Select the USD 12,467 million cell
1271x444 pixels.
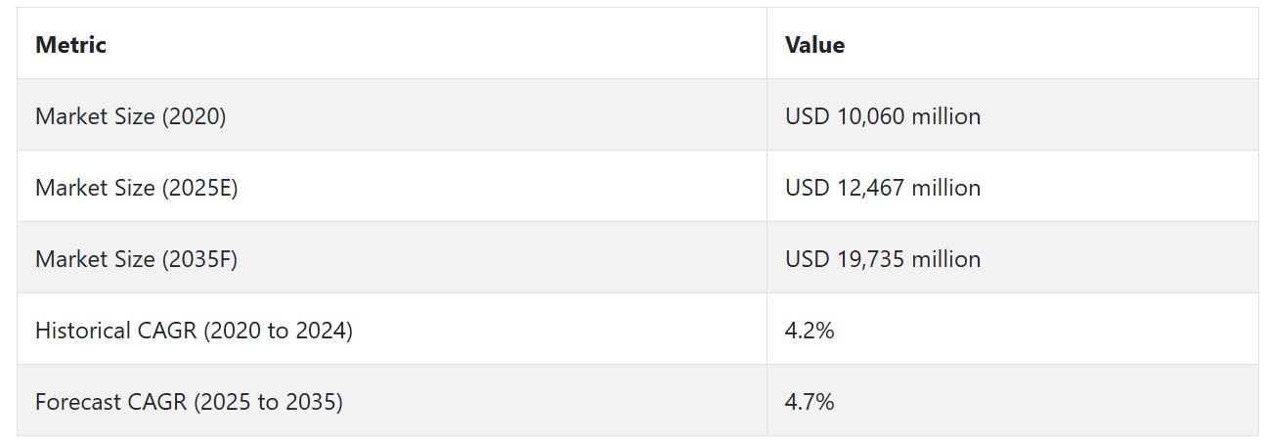pos(1012,187)
